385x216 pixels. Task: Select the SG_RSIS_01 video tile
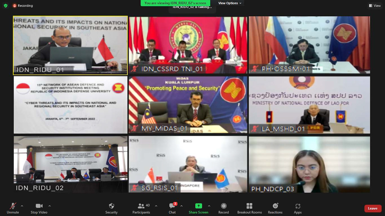tap(188, 164)
